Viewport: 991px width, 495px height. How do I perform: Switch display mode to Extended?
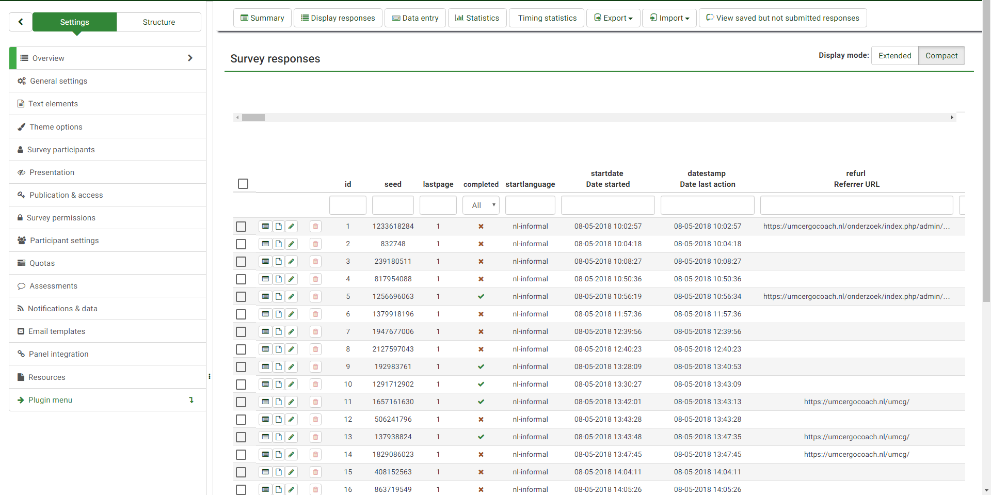(894, 56)
